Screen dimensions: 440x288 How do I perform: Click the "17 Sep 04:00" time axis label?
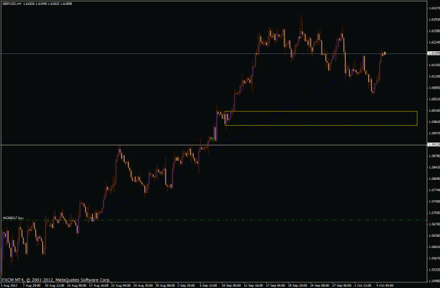tap(275, 285)
